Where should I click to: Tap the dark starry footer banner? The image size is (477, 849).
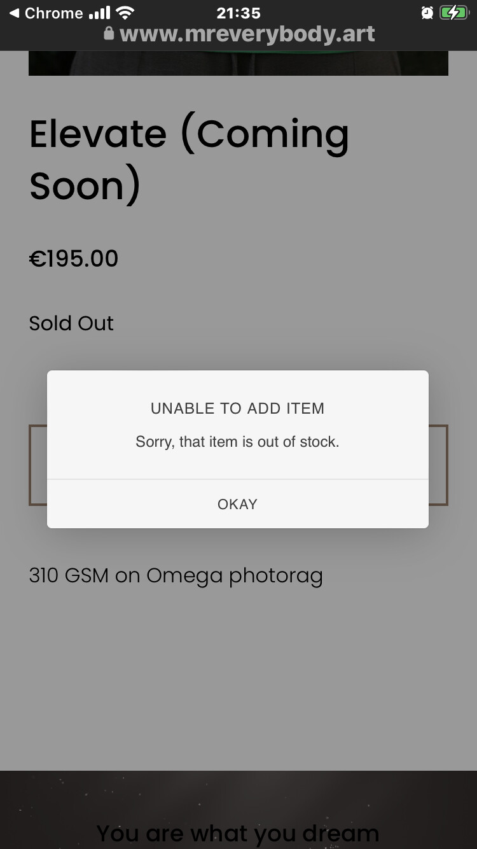pos(238,796)
